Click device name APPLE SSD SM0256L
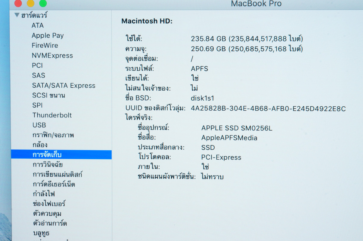Viewport: 363px width, 241px height. pos(237,128)
